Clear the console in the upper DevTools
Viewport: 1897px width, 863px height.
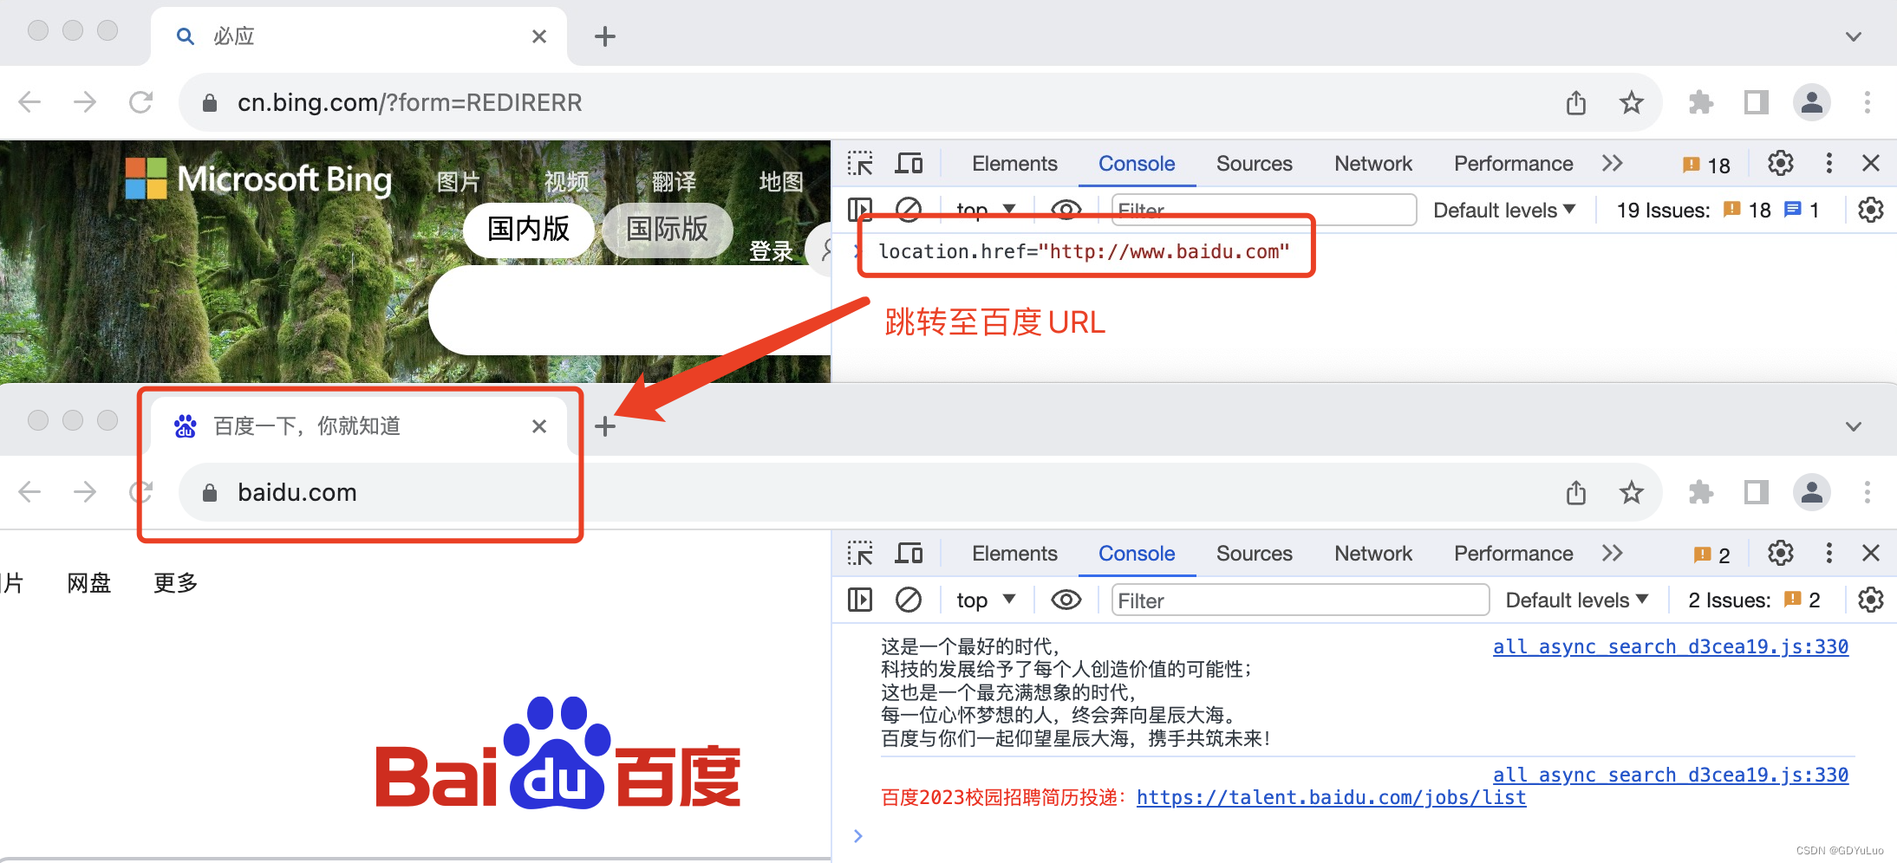[909, 210]
